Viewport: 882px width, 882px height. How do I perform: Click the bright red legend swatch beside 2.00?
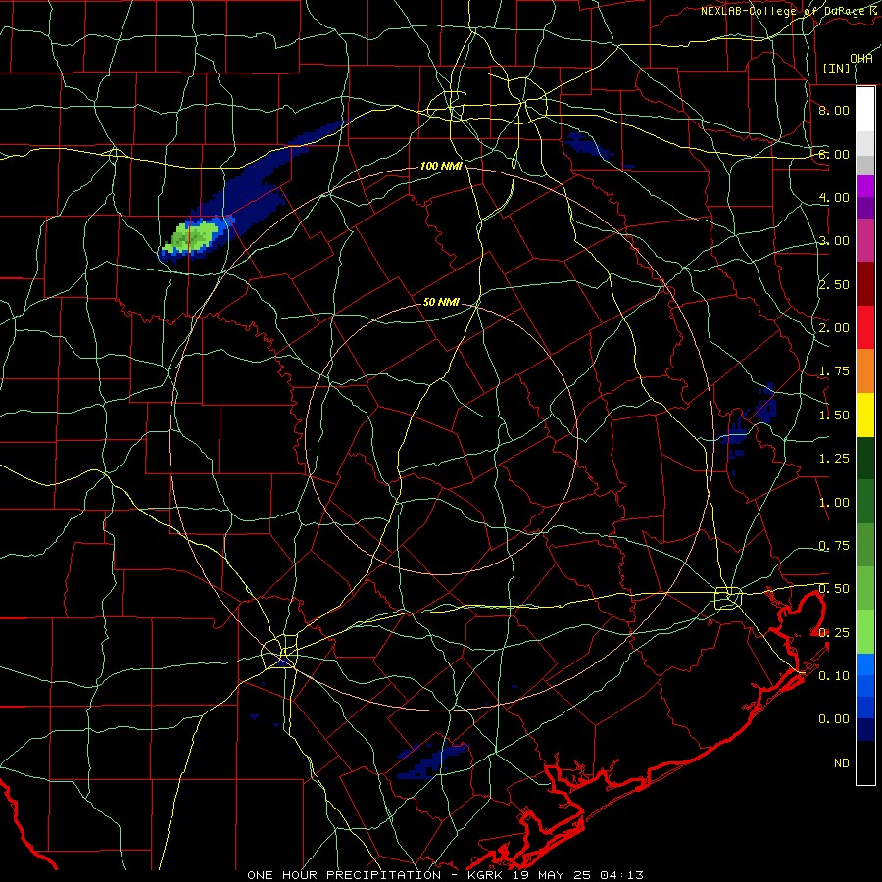[865, 327]
